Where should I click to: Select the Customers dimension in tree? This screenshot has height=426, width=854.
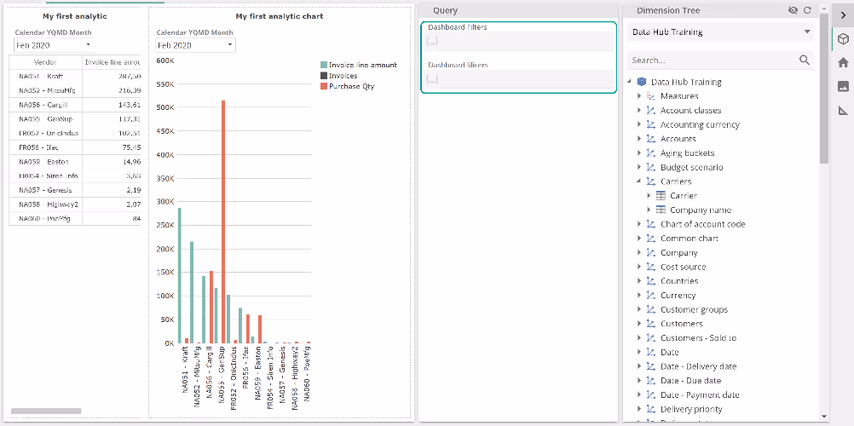click(x=681, y=324)
